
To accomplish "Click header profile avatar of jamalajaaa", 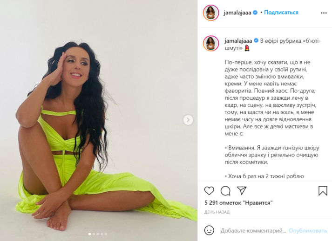I will point(211,13).
